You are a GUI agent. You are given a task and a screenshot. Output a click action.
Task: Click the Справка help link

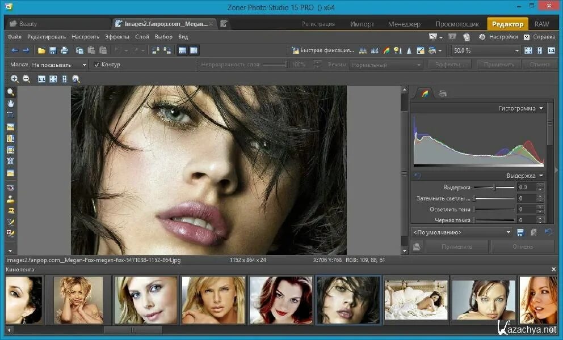tap(540, 37)
